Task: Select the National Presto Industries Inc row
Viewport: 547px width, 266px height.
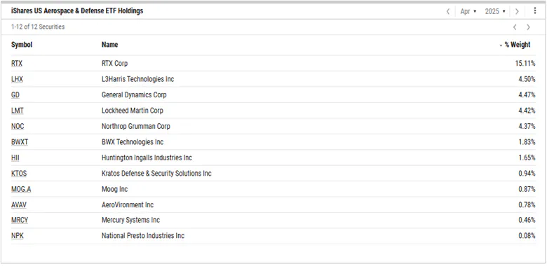Action: (273, 236)
